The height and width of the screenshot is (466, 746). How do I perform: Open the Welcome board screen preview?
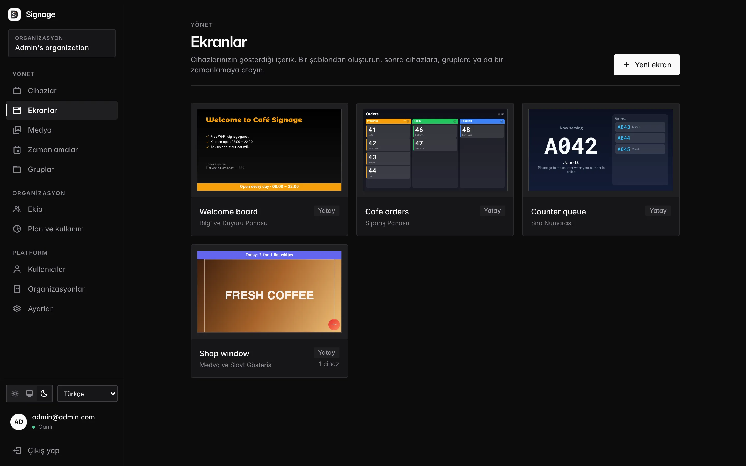click(269, 150)
